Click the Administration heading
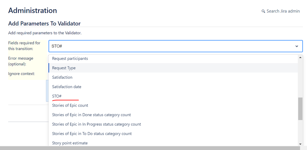Image resolution: width=307 pixels, height=150 pixels. tap(33, 10)
